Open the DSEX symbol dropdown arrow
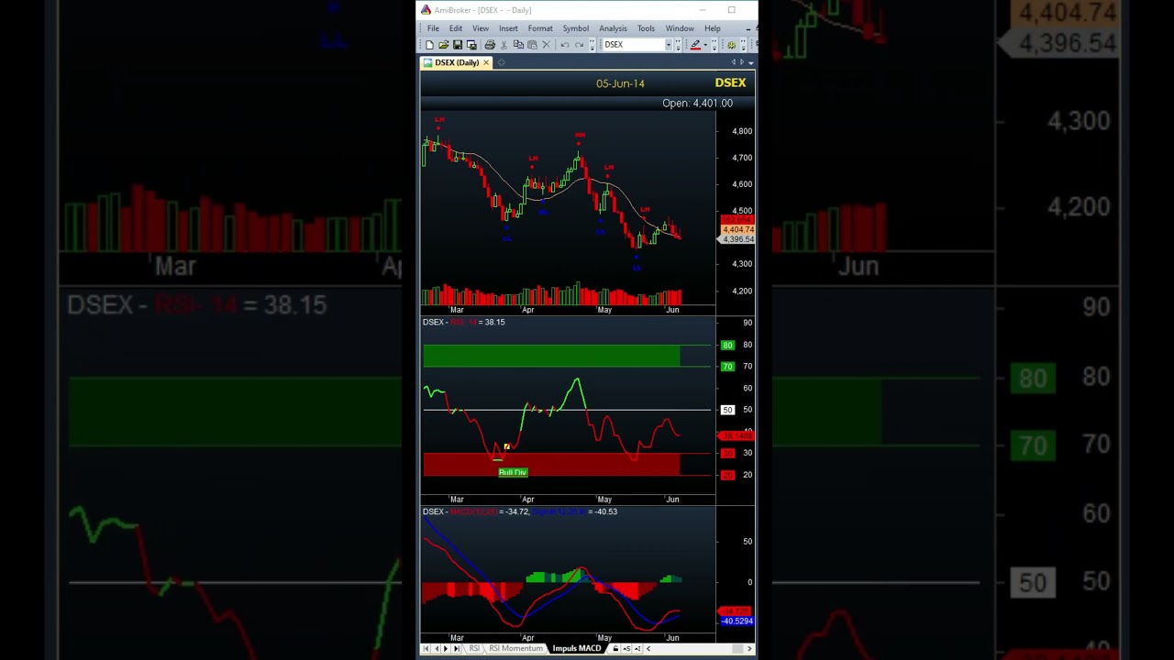The height and width of the screenshot is (660, 1174). tap(668, 45)
